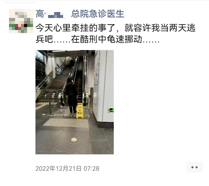Click the 总院急诊医生 part of the username
Viewport: 209px width, 186px height.
(x=98, y=14)
